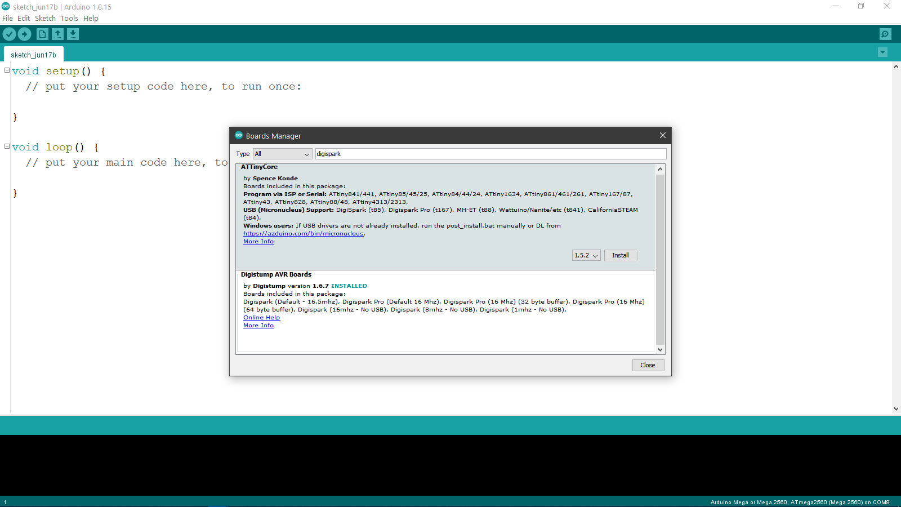Open Online Help link for Digistump boards

(x=261, y=317)
